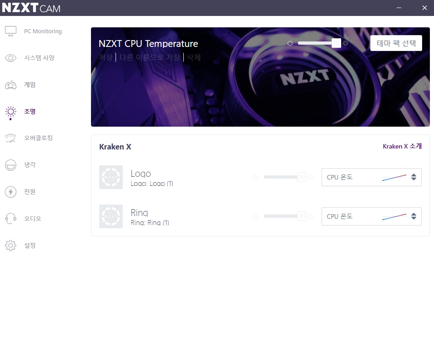
Task: Close the NZXT CAM window
Action: point(424,8)
